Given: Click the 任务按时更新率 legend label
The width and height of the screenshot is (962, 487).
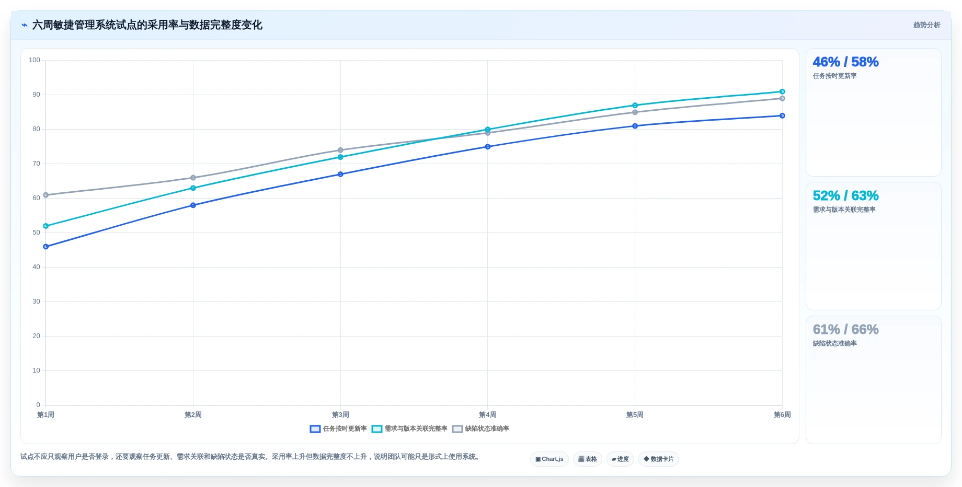Looking at the screenshot, I should click(345, 428).
